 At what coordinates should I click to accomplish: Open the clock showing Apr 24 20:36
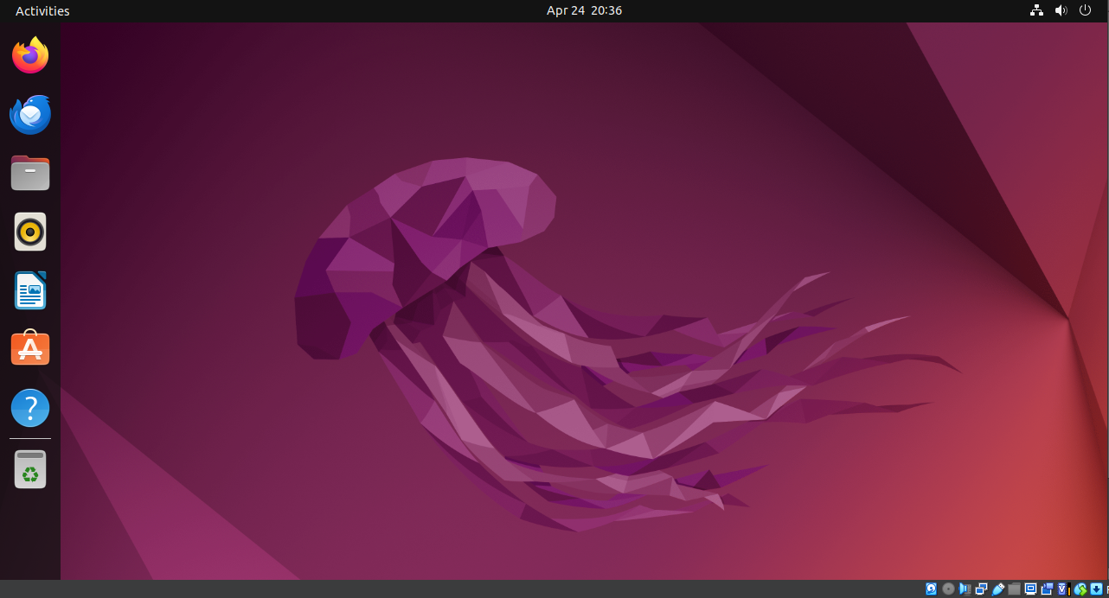[x=584, y=10]
